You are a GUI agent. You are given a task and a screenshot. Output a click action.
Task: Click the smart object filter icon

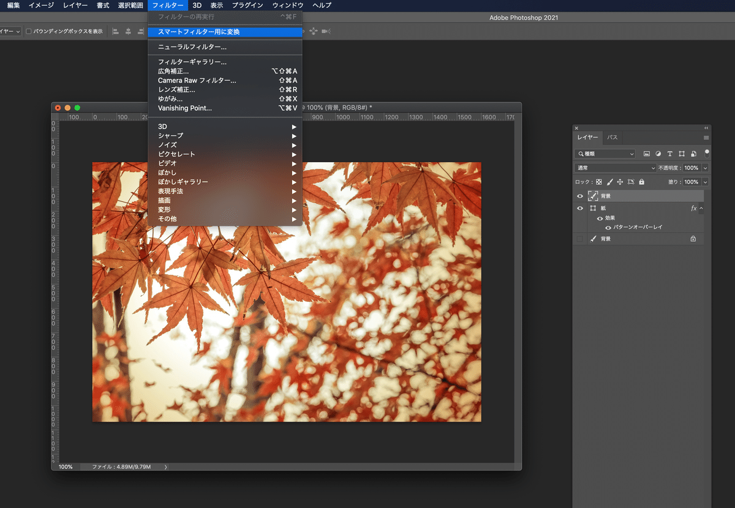(x=693, y=154)
